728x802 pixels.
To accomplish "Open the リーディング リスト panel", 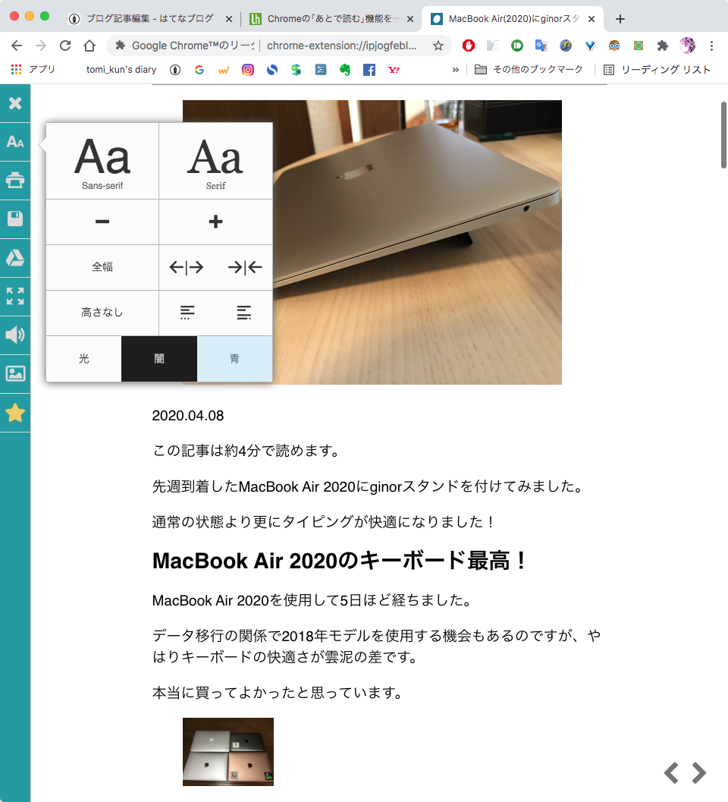I will click(657, 69).
